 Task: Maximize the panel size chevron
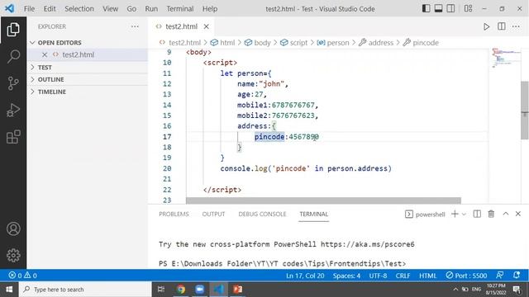click(x=505, y=214)
